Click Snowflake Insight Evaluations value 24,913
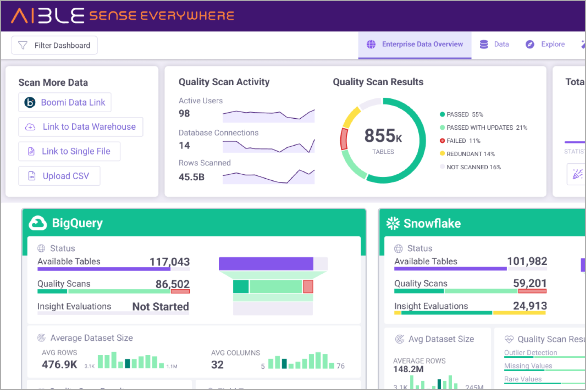586x390 pixels. coord(530,306)
